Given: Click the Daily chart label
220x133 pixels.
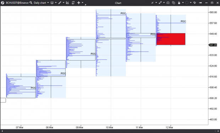Looking at the screenshot, I should pyautogui.click(x=40, y=3).
